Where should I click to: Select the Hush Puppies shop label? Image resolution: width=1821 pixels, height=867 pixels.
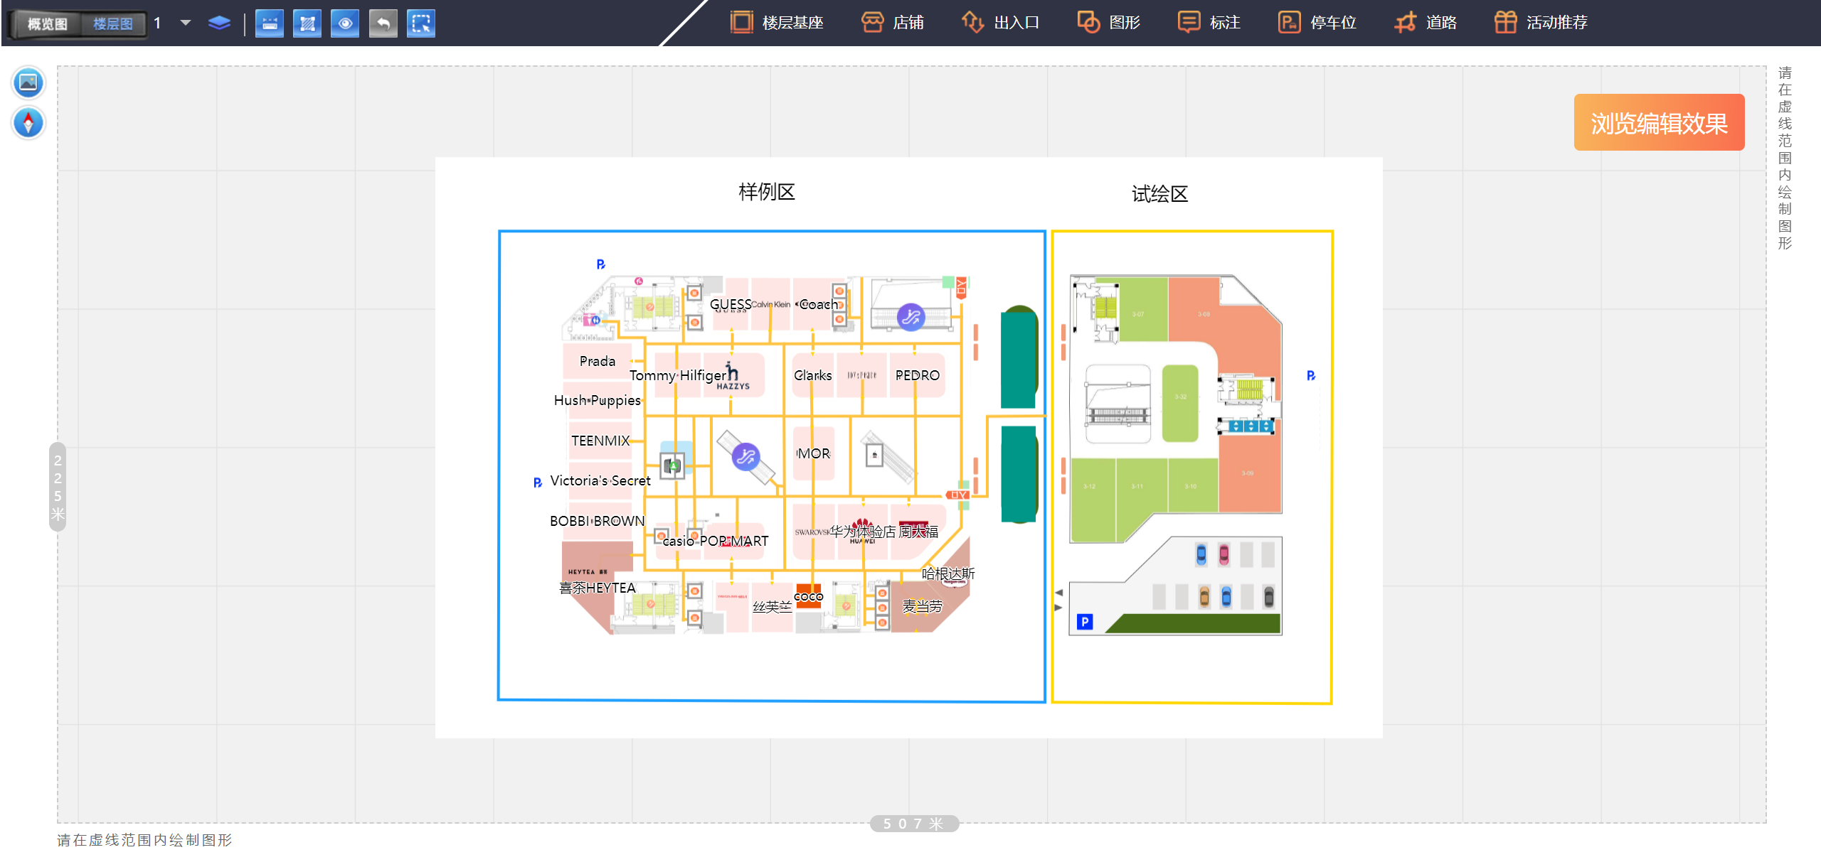pos(598,400)
